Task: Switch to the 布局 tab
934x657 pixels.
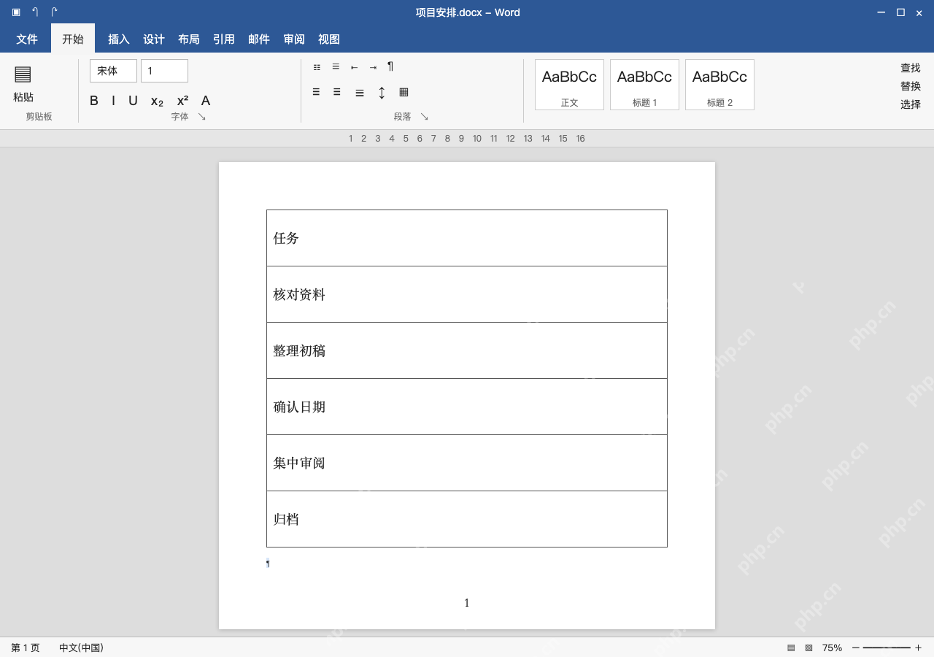Action: [x=189, y=39]
